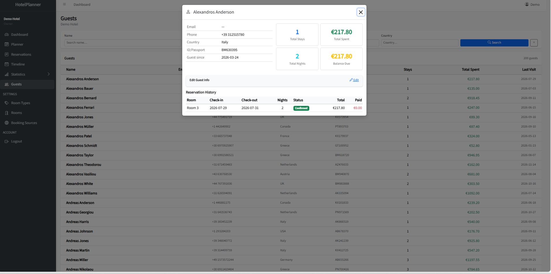Click Logout in the sidebar

pos(27,141)
